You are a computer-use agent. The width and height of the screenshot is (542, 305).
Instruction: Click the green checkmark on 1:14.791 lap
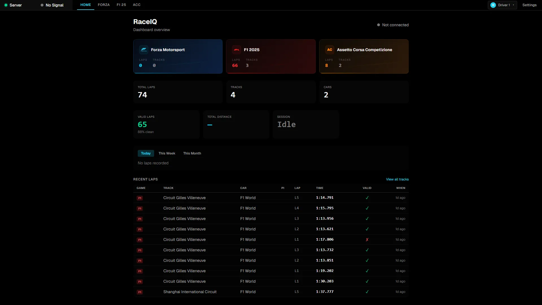click(x=367, y=198)
